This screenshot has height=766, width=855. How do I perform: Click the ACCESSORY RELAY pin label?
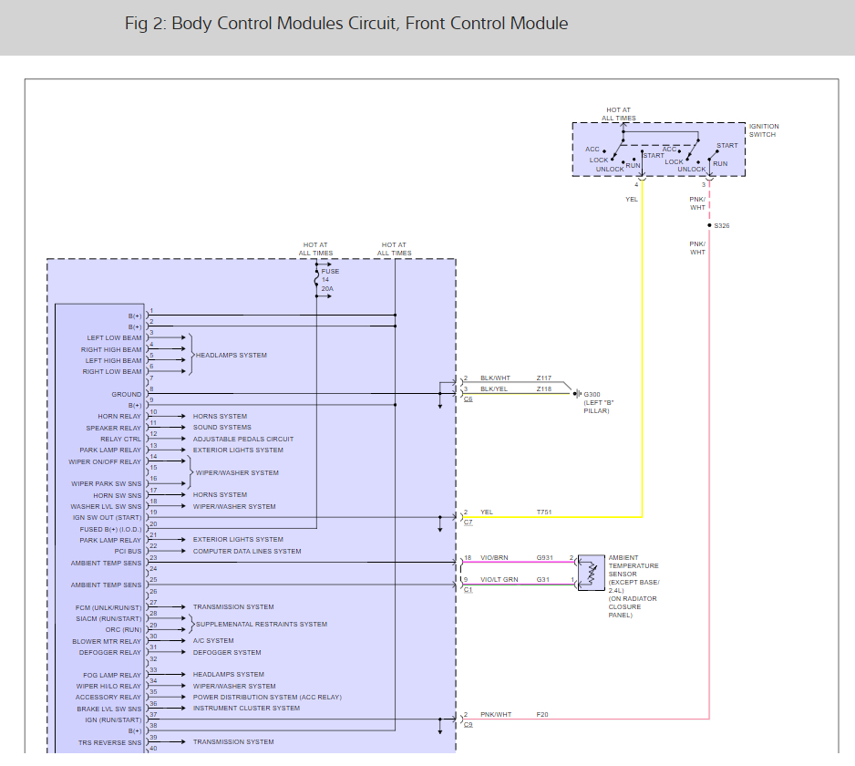pyautogui.click(x=108, y=698)
